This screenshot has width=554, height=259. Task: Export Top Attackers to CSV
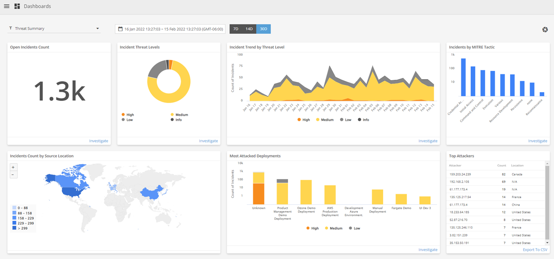tap(535, 250)
